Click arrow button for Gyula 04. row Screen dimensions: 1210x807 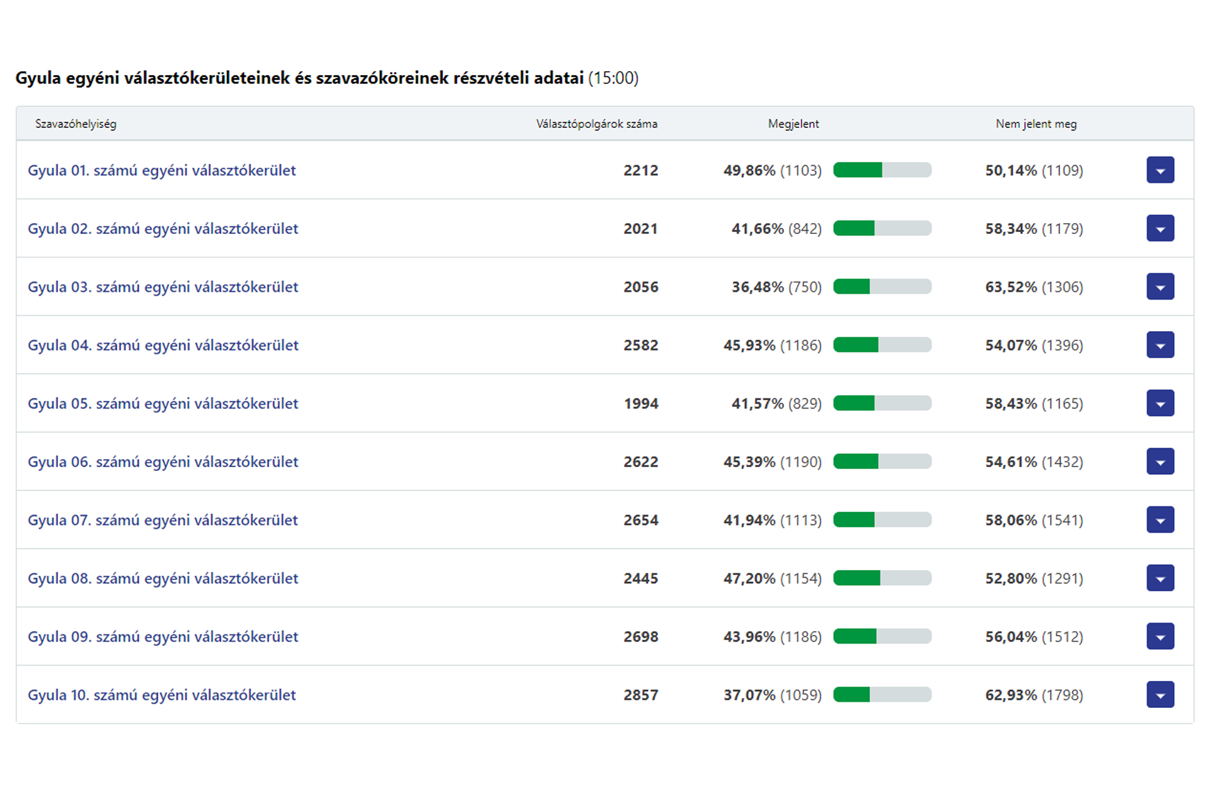[x=1160, y=345]
